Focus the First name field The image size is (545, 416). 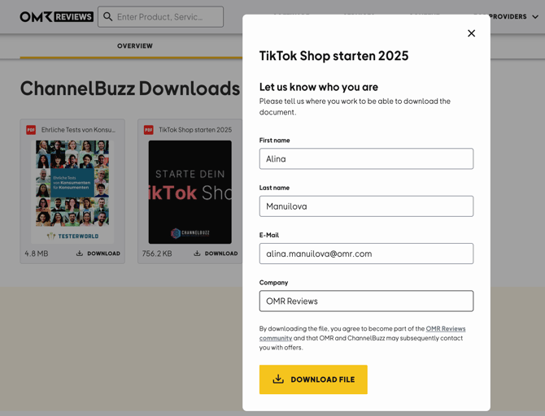(366, 159)
